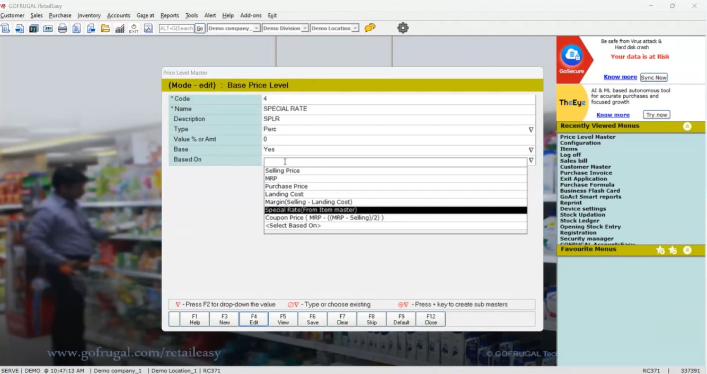Image resolution: width=707 pixels, height=374 pixels.
Task: Collapse the Recently Viewed Menus panel
Action: (x=687, y=126)
